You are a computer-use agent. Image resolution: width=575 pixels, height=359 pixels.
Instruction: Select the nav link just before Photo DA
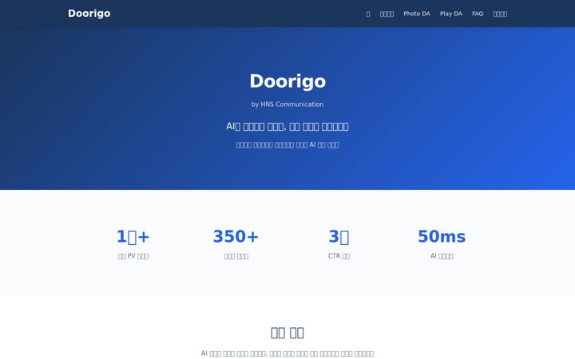point(387,14)
